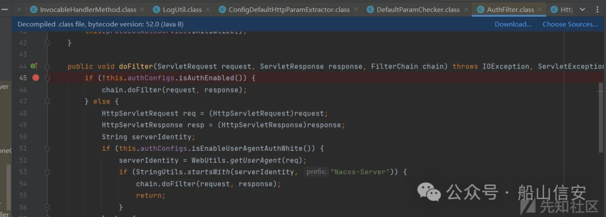Open the DefaultParamChecker.class tab

coord(418,10)
